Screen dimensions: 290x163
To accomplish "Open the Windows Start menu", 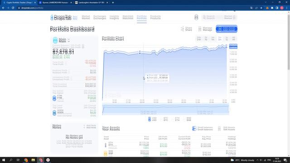I will point(3,160).
